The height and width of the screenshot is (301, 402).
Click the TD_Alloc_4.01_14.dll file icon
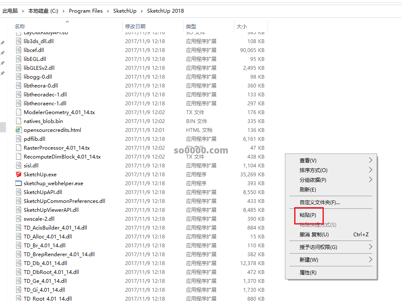pos(19,237)
